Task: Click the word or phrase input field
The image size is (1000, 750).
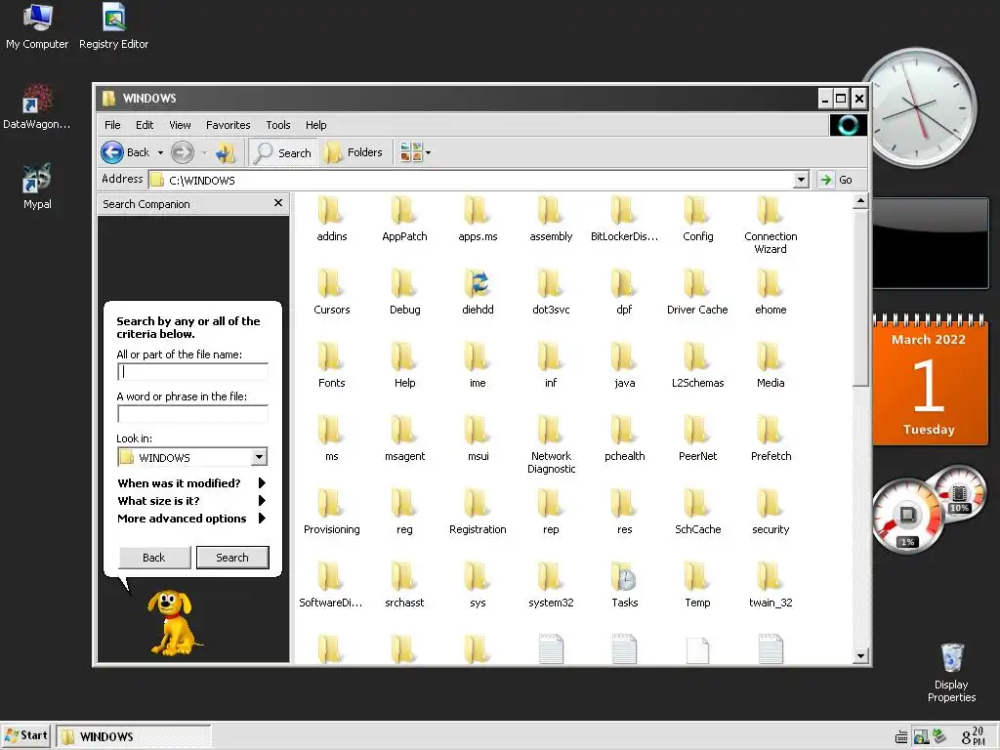Action: click(x=192, y=414)
